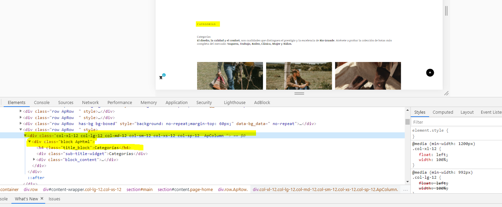The width and height of the screenshot is (502, 207).
Task: Open the seated man category image
Action: 299,76
